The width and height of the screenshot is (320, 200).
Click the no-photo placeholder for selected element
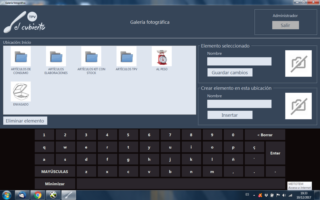298,63
